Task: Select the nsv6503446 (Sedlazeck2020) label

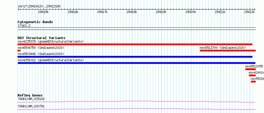Action: [41, 54]
